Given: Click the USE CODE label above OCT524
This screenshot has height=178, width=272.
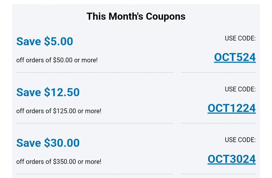Looking at the screenshot, I should tap(240, 38).
